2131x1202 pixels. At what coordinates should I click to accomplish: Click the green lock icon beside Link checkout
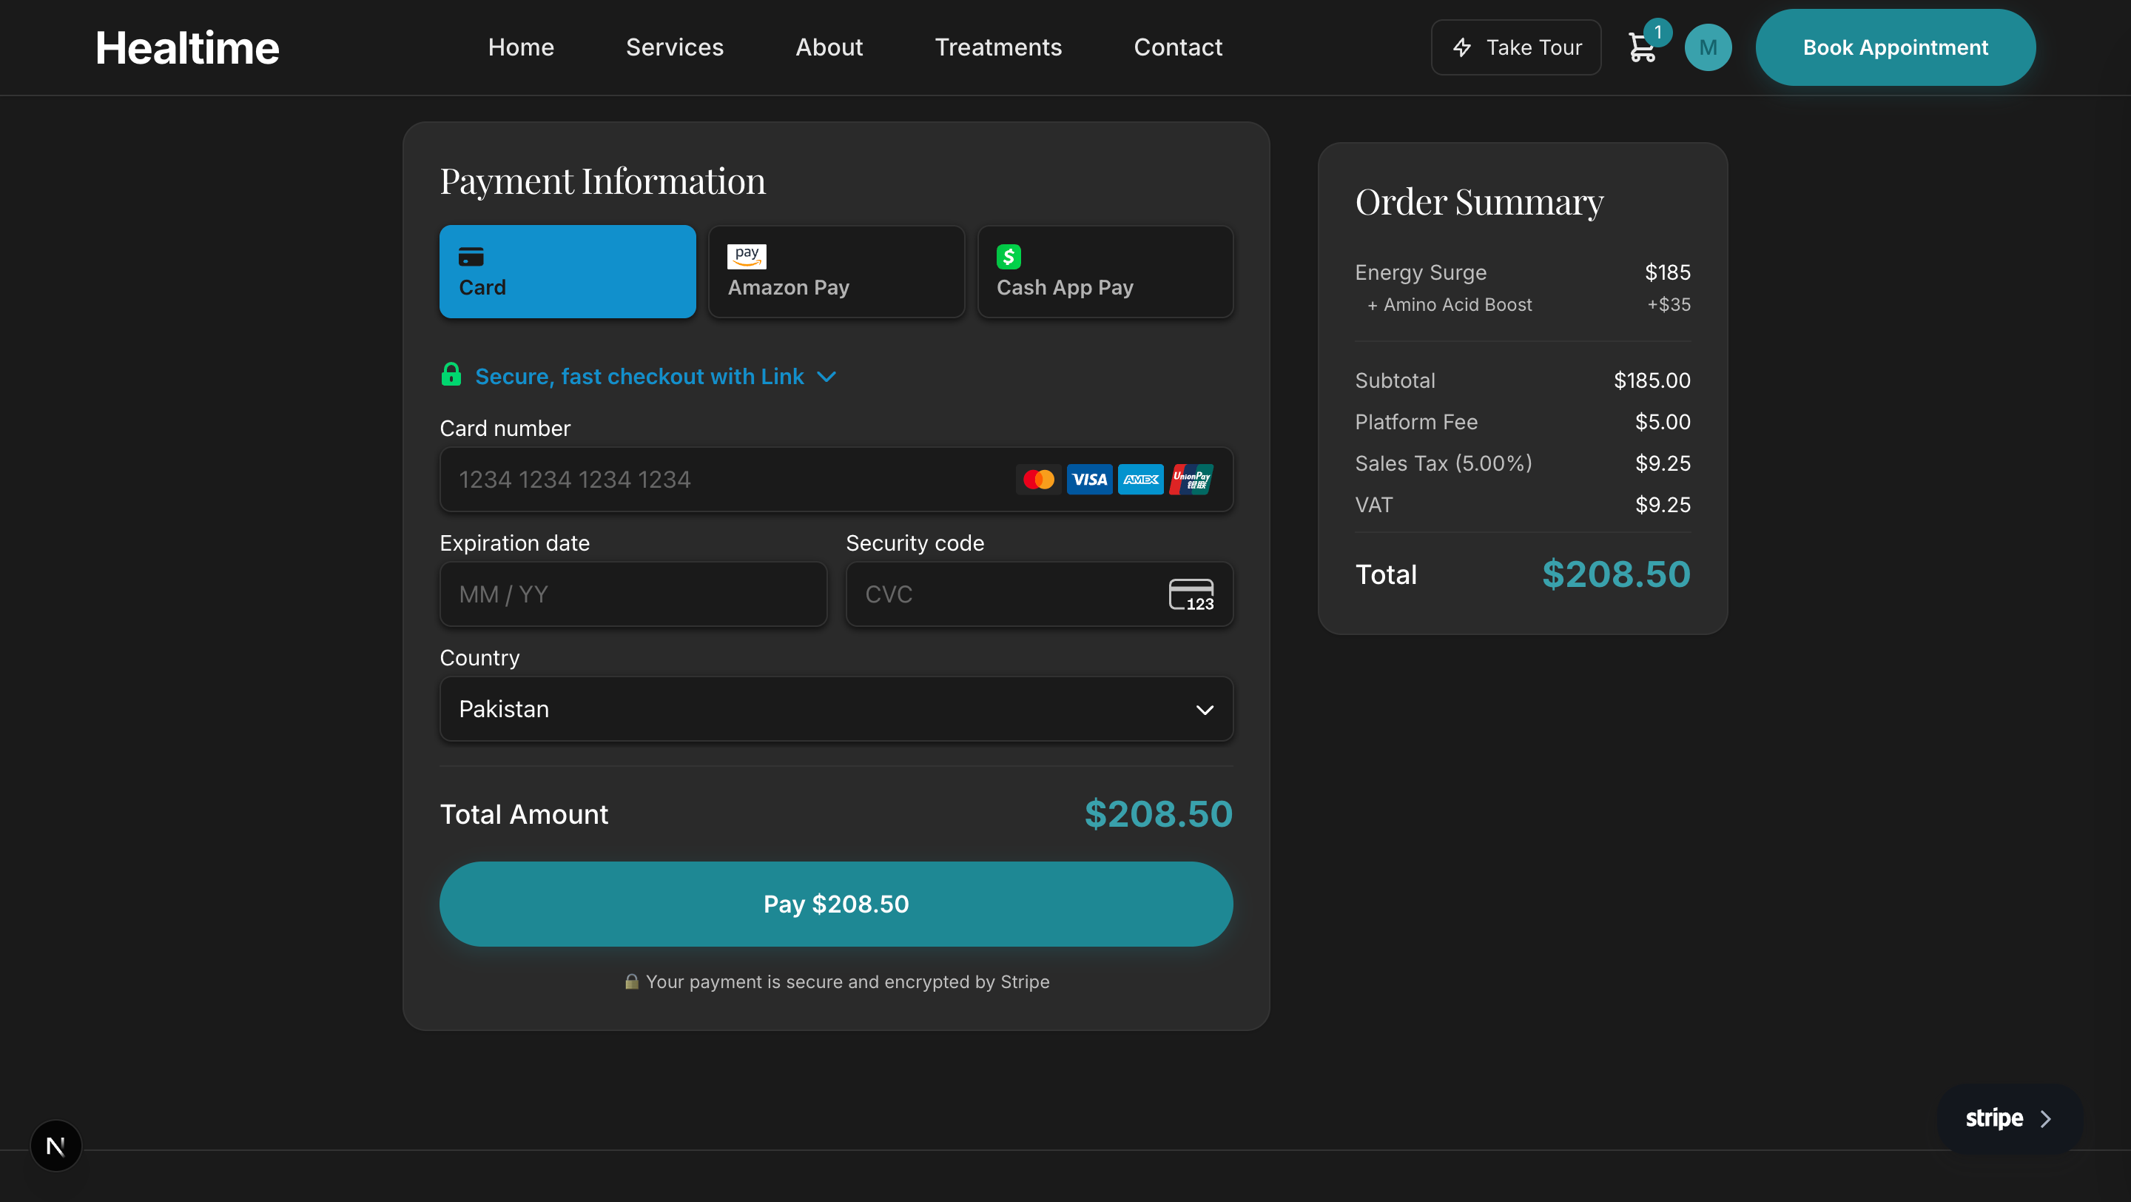coord(451,375)
